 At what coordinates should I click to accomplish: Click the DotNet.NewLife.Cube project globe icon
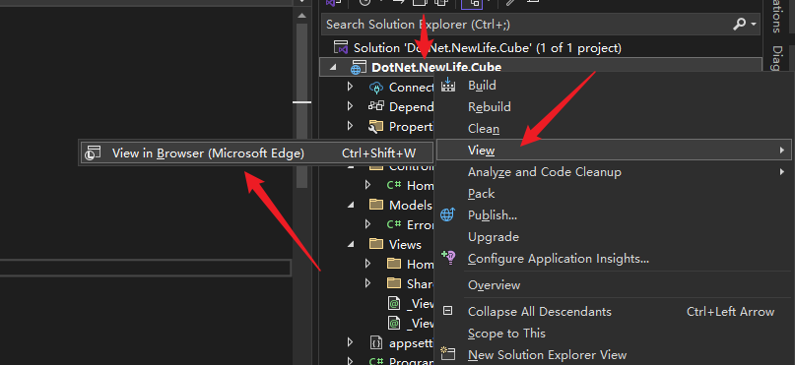click(358, 68)
